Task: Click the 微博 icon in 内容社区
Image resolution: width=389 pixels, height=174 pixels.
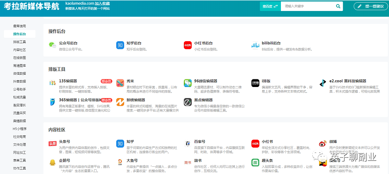Action: pos(322,144)
